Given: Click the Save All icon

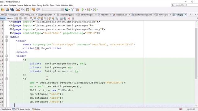Looking at the screenshot, I should coord(12,10).
